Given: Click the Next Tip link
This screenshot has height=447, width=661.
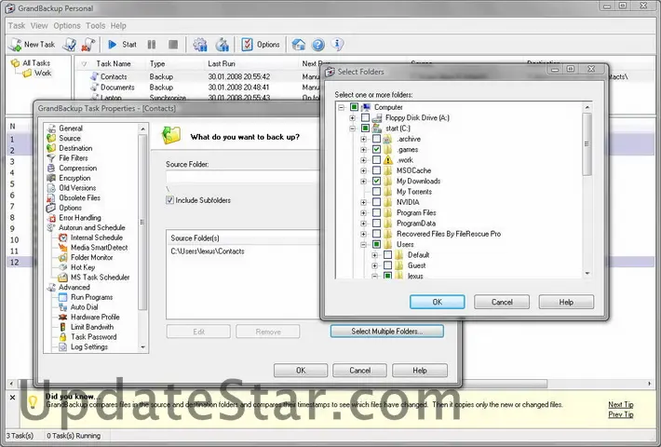Looking at the screenshot, I should pos(621,404).
